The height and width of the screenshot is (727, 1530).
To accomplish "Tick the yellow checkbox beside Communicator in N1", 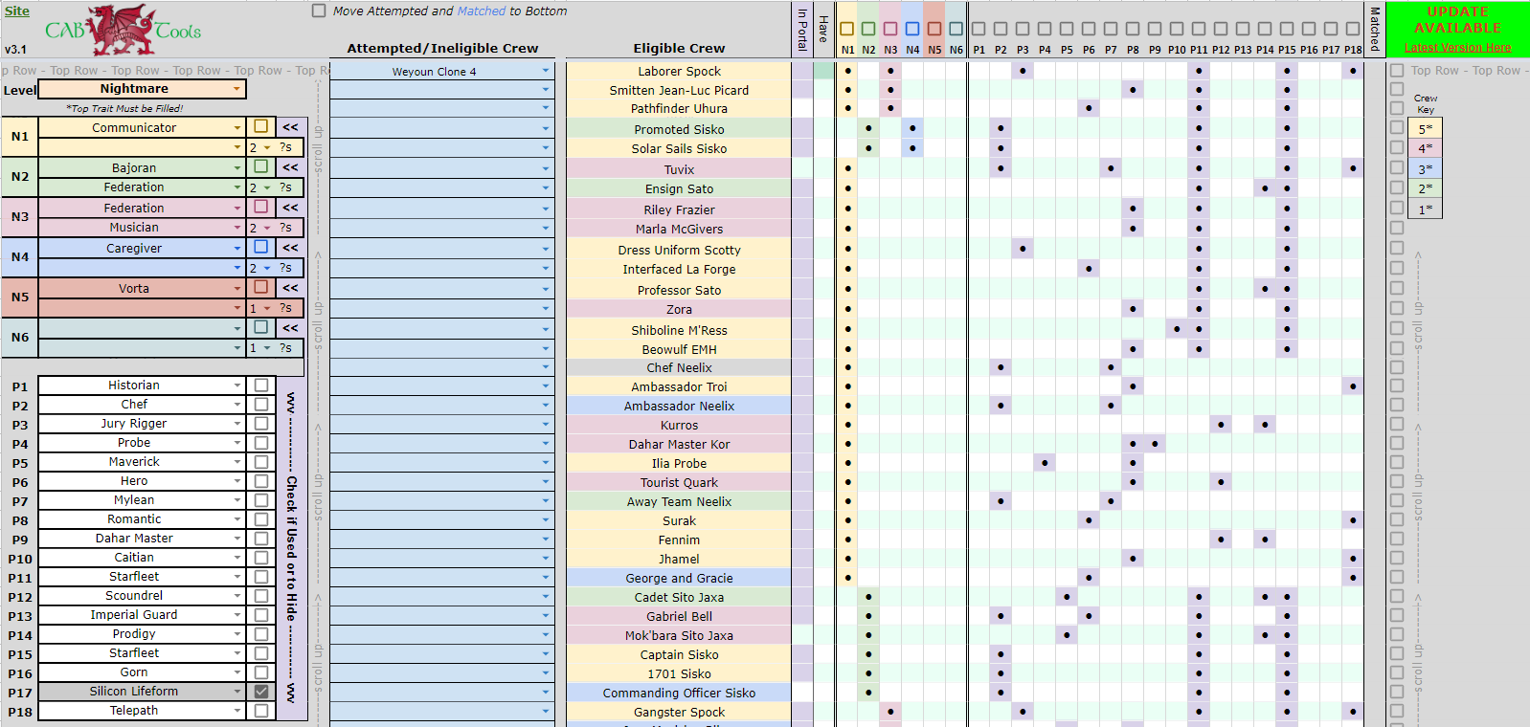I will 260,126.
